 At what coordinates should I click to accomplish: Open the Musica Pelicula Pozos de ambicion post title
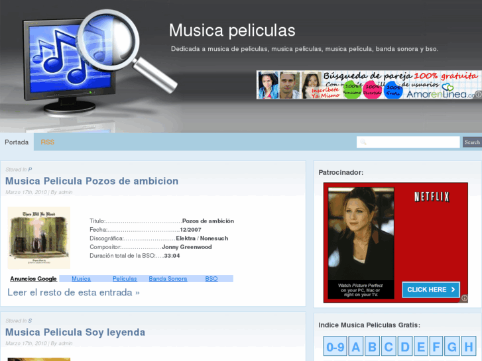coord(92,181)
